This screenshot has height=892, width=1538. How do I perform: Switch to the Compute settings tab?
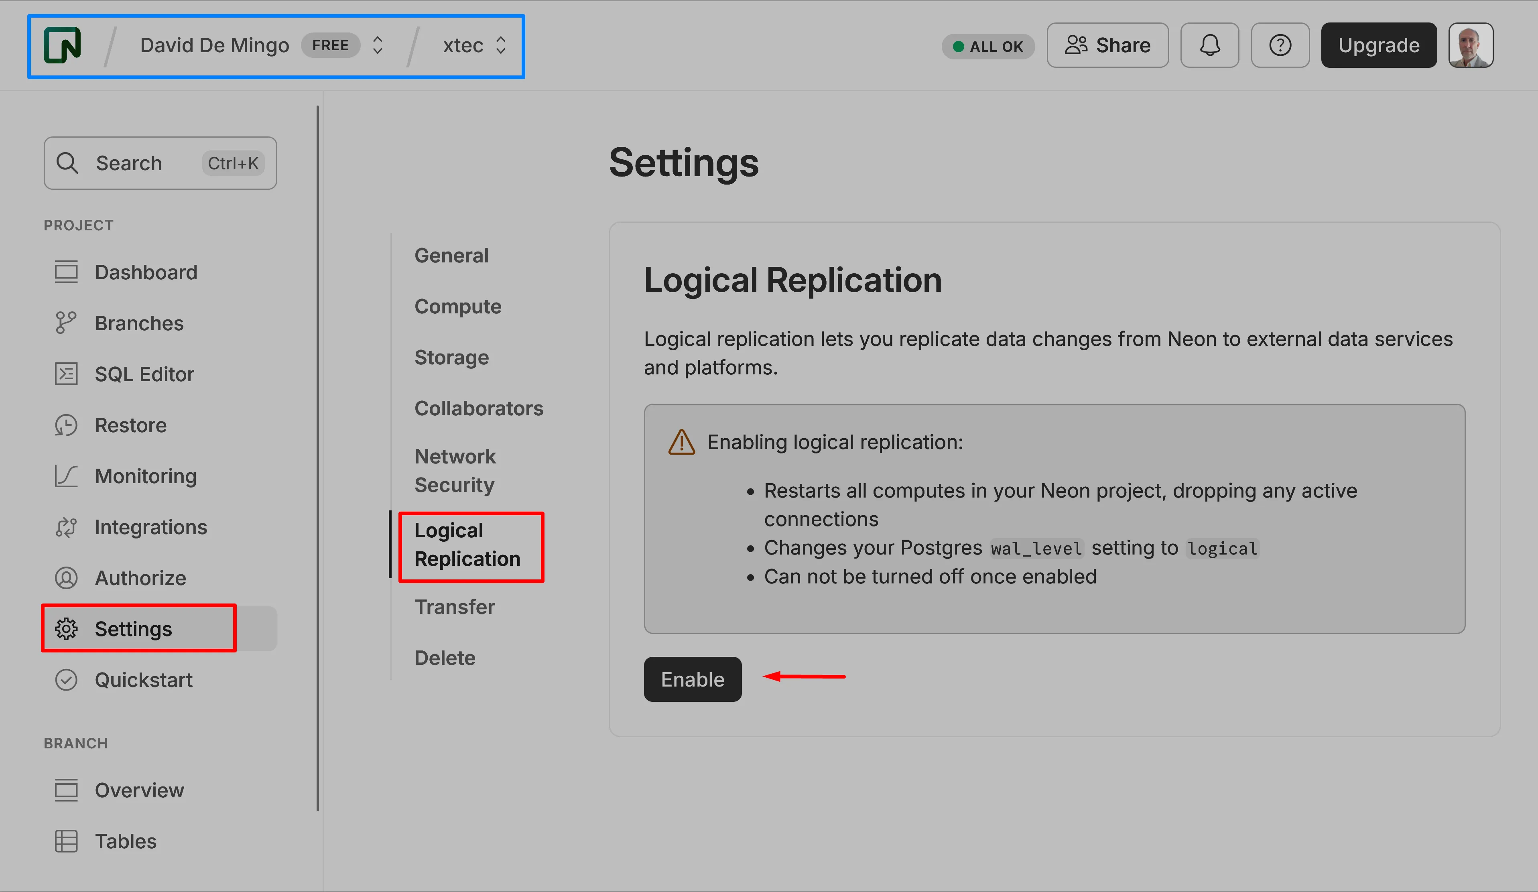pyautogui.click(x=458, y=306)
